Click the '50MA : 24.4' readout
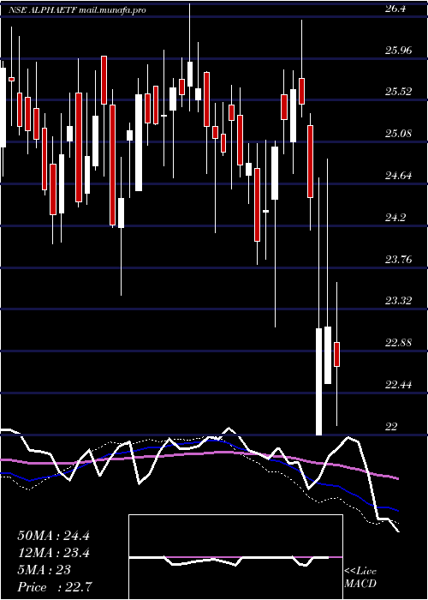 53,536
